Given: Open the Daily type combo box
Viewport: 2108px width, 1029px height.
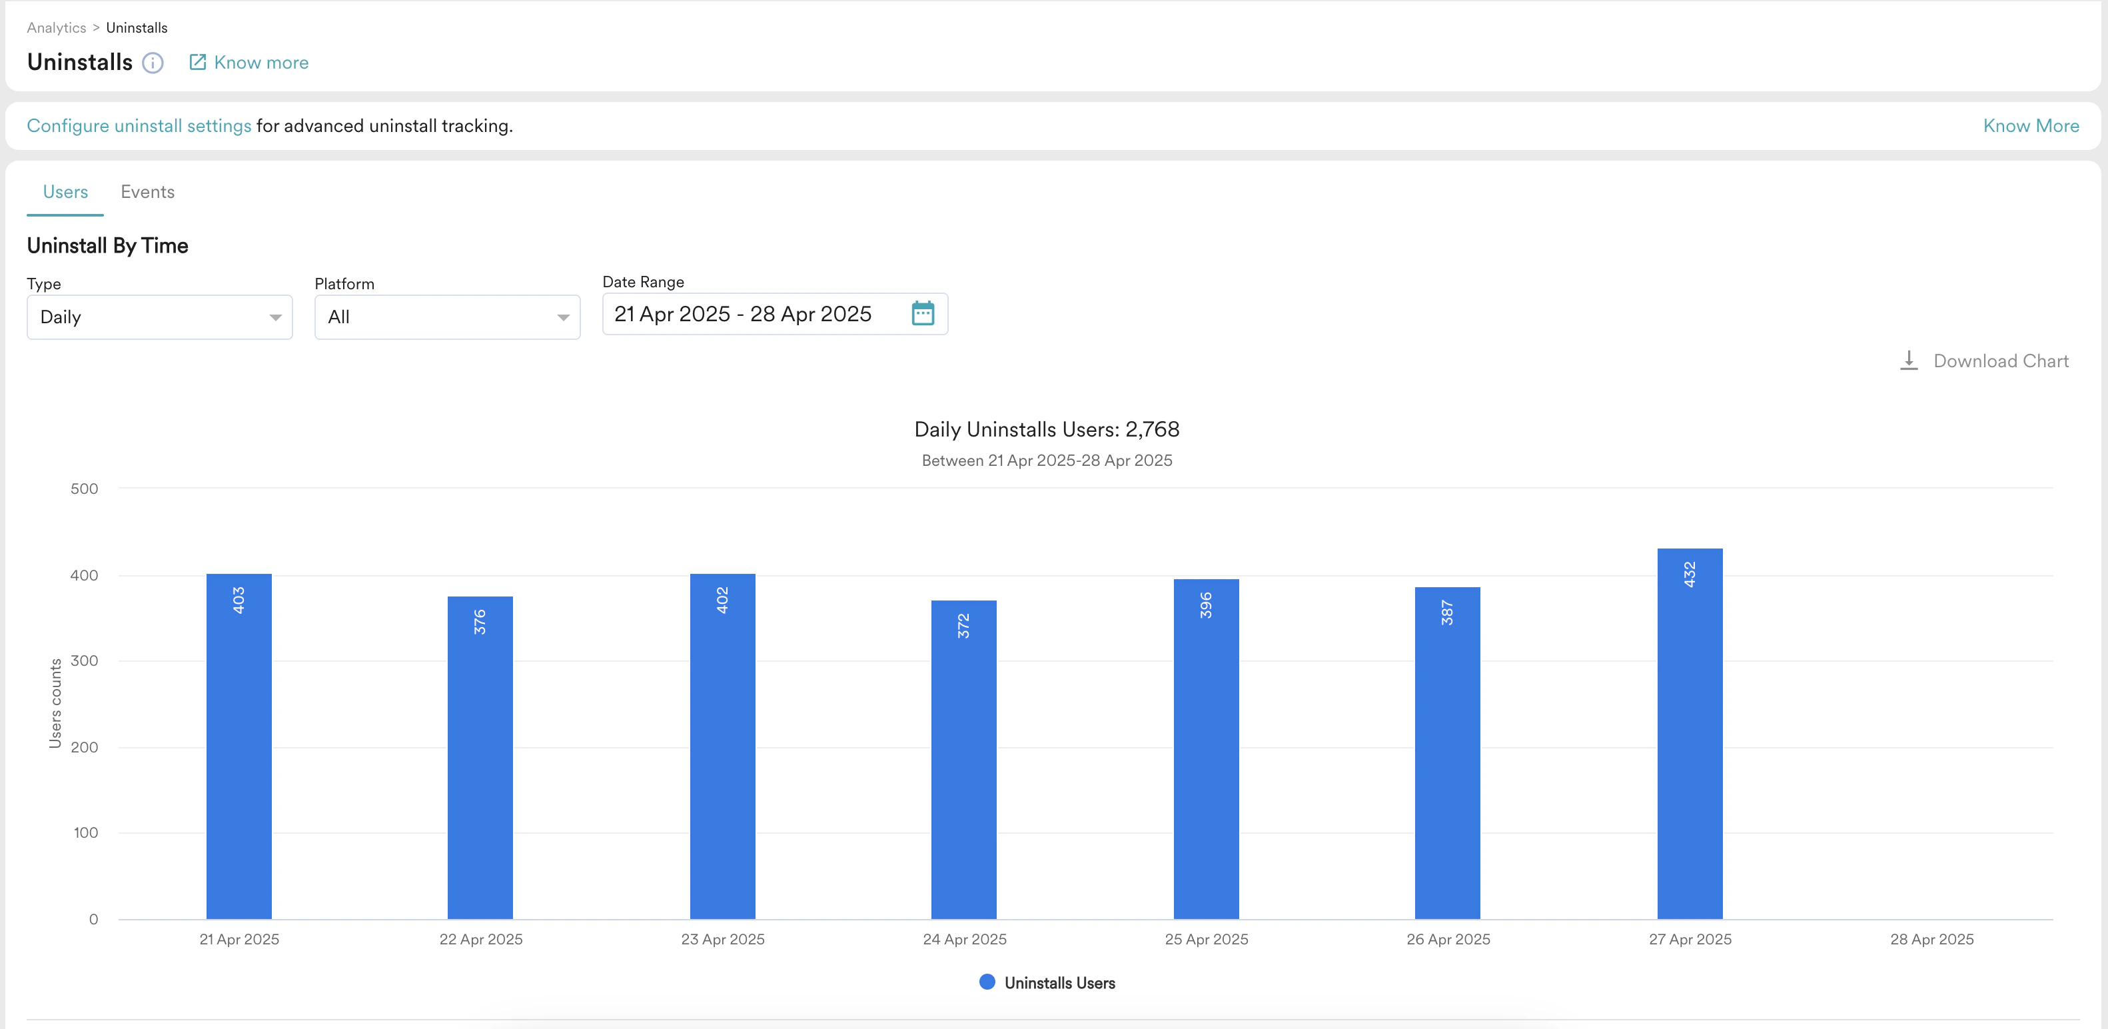Looking at the screenshot, I should 147,318.
